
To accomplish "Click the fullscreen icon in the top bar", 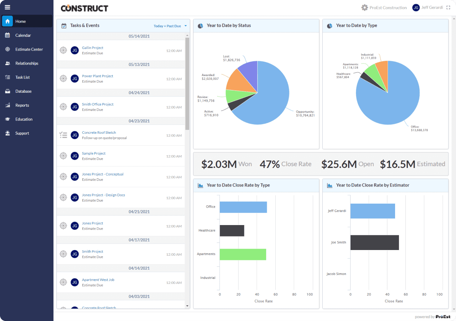I will (x=448, y=7).
